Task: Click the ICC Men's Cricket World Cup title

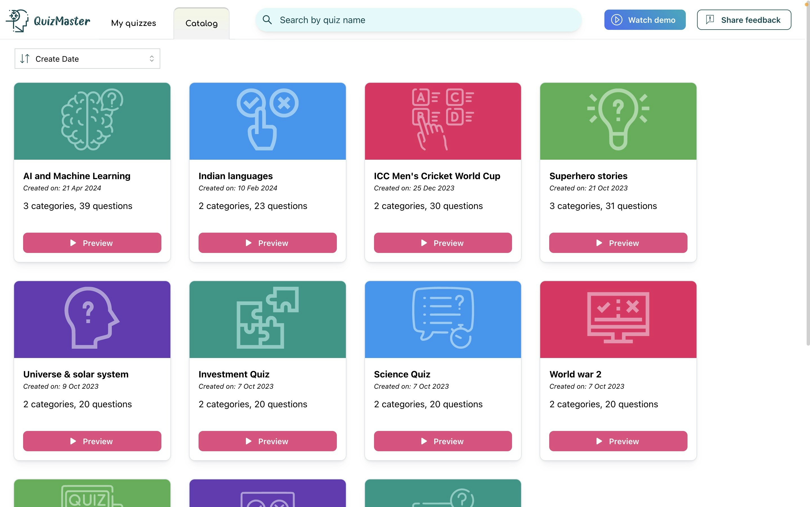Action: click(437, 176)
